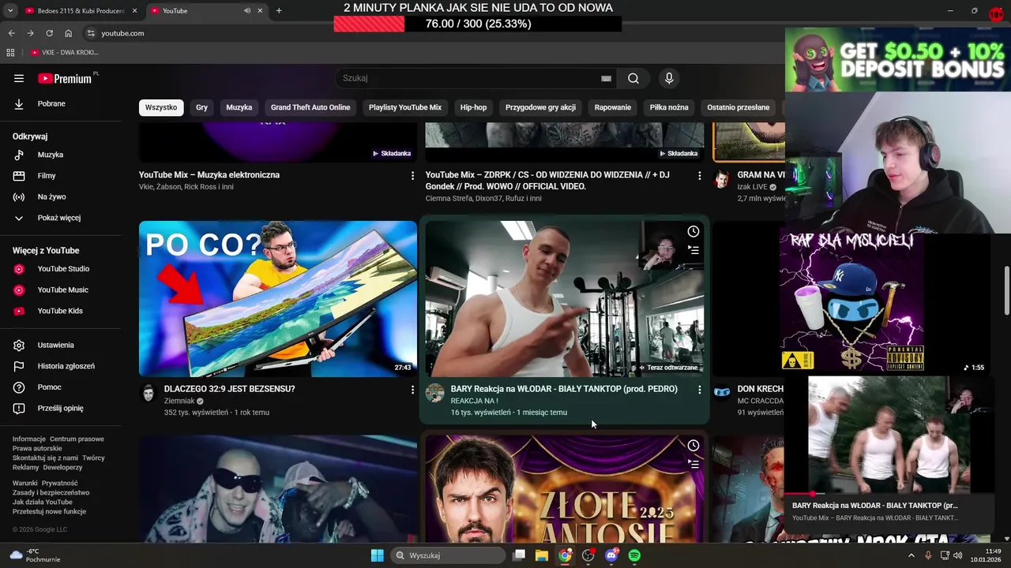The width and height of the screenshot is (1011, 568).
Task: Open Spotify from the taskbar
Action: click(x=635, y=555)
